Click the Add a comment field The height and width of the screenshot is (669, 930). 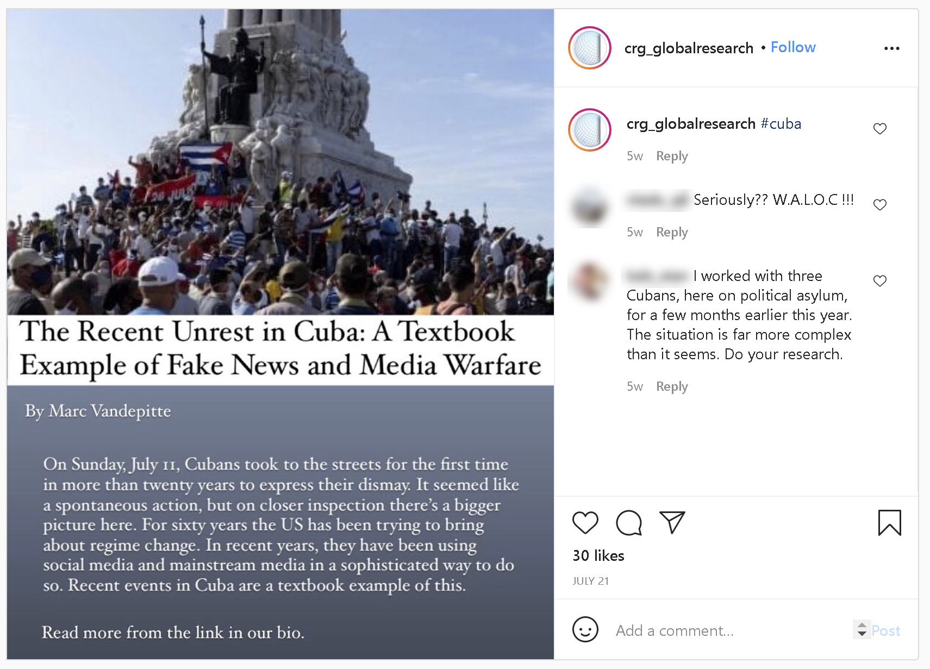(731, 630)
